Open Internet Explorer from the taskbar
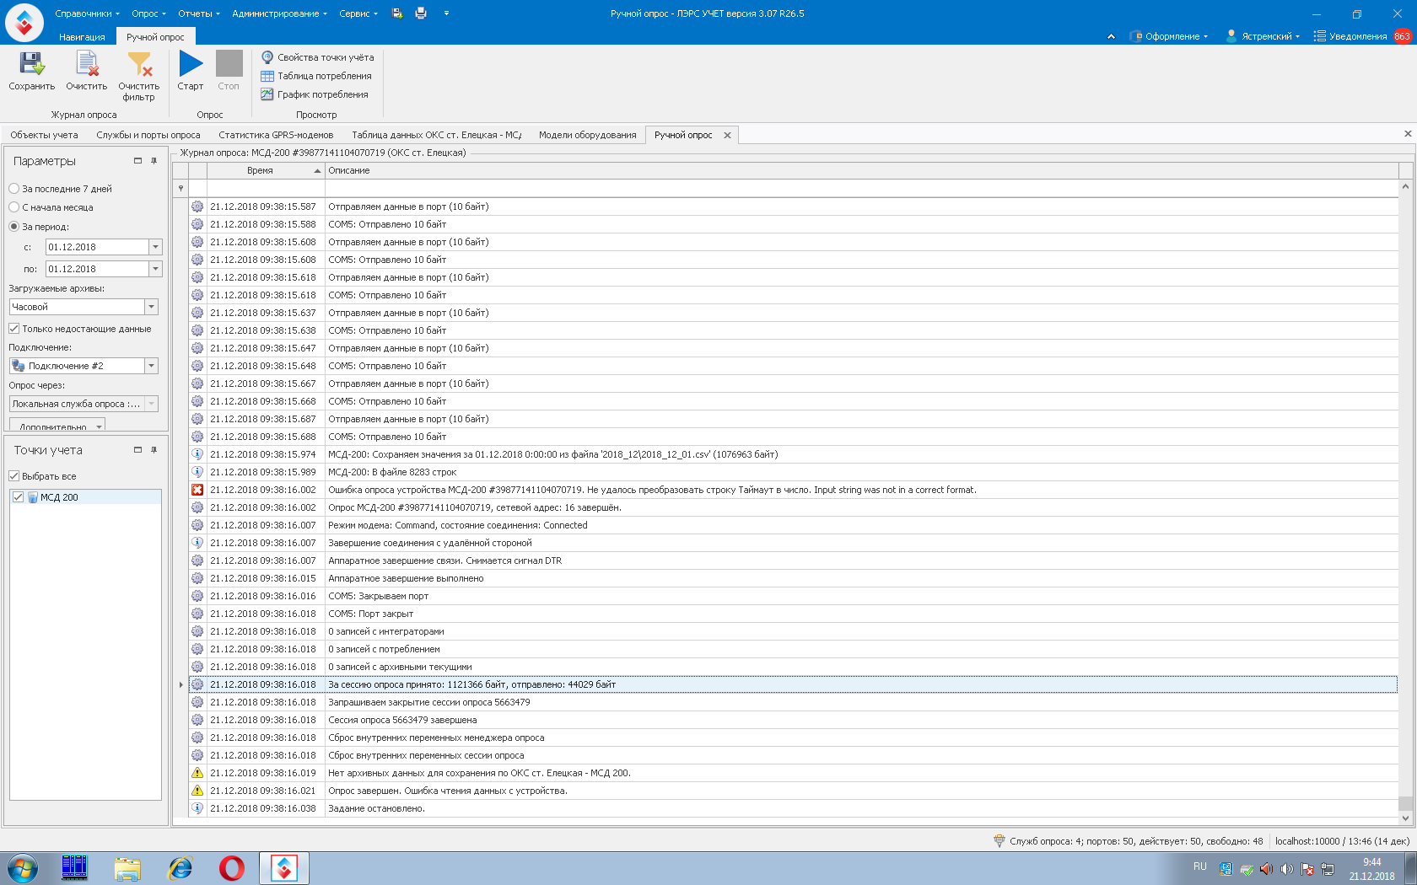 coord(180,868)
